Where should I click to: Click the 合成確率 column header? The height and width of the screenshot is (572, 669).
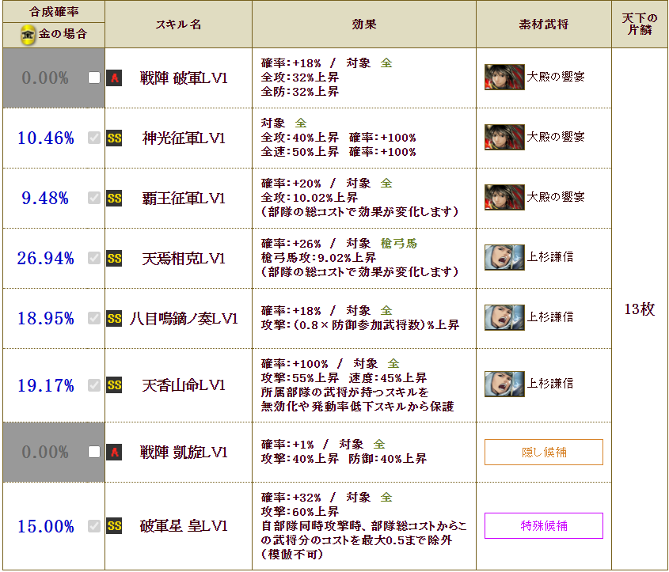pyautogui.click(x=54, y=12)
